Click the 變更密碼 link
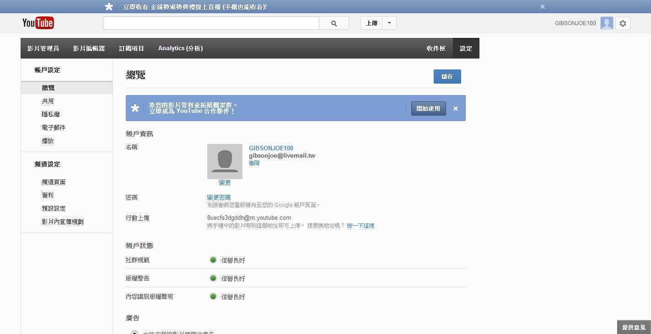651x334 pixels. click(x=219, y=197)
